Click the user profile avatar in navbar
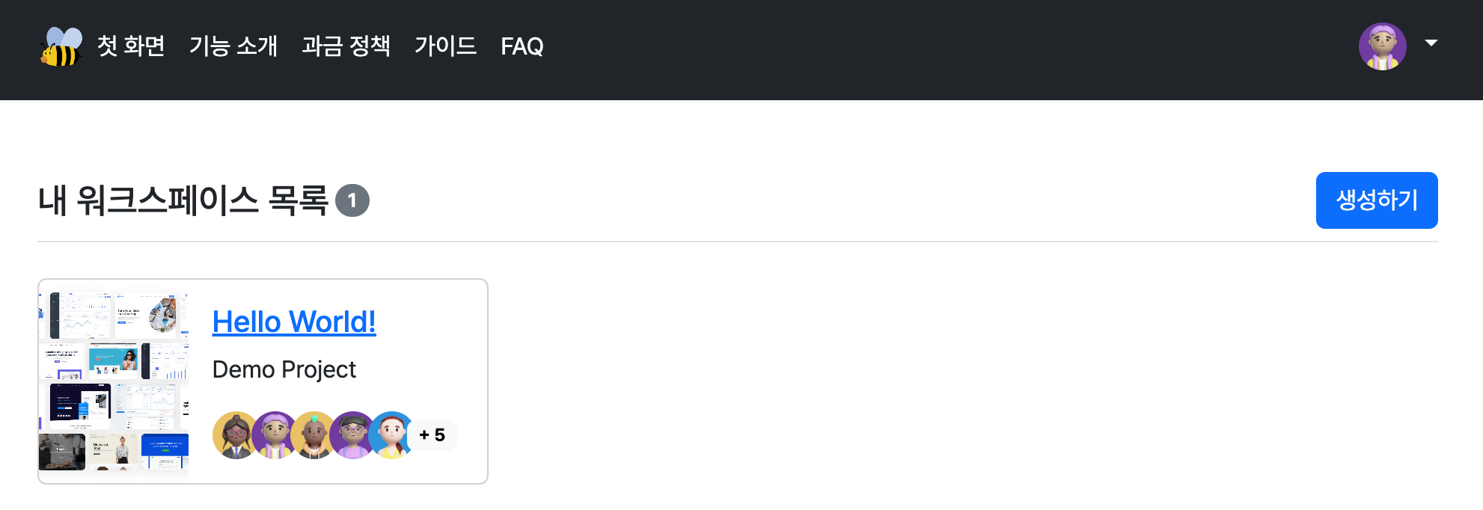The height and width of the screenshot is (510, 1483). (1382, 46)
